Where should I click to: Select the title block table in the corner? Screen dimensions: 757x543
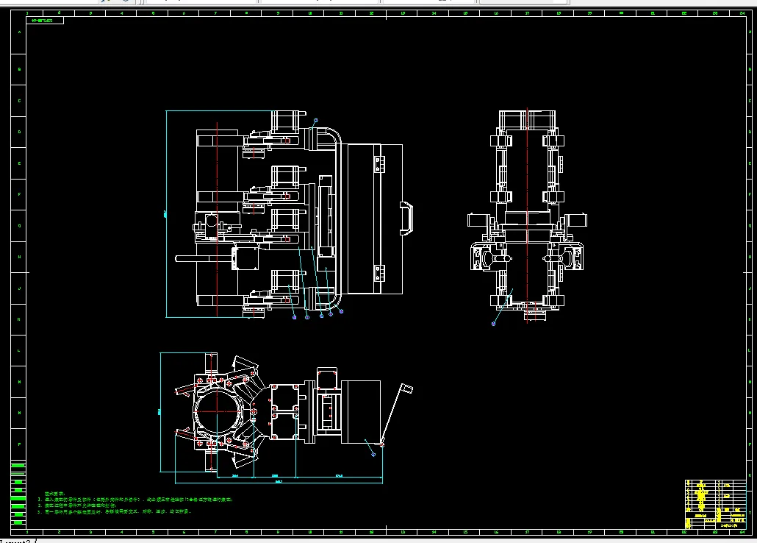tap(716, 504)
